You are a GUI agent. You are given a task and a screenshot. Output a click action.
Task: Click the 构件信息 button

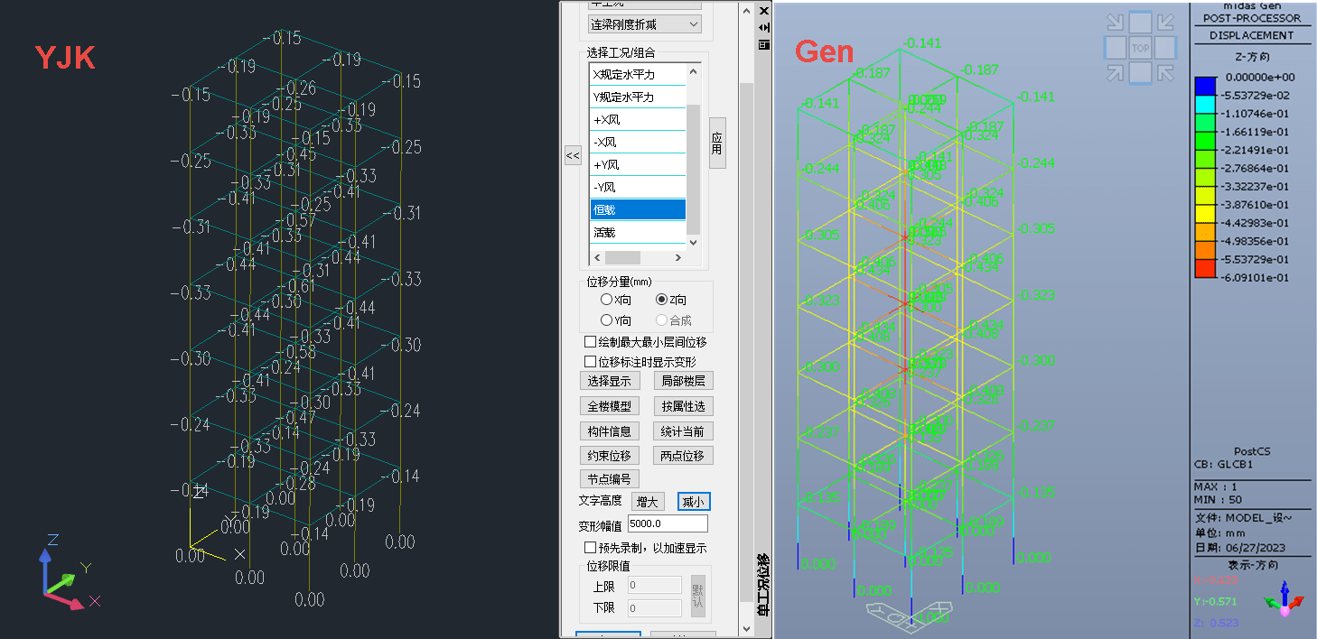point(609,431)
